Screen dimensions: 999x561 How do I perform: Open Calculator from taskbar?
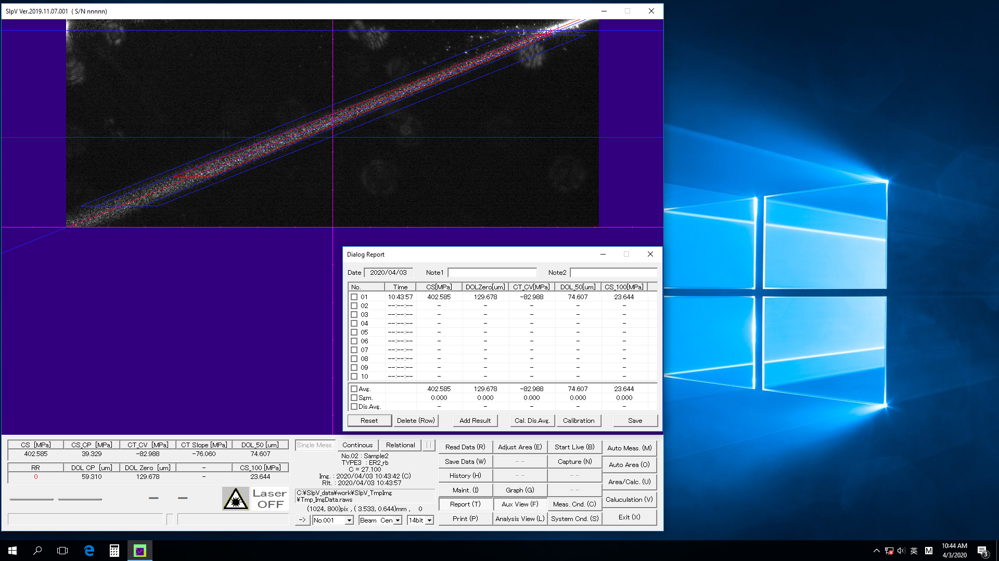point(114,551)
